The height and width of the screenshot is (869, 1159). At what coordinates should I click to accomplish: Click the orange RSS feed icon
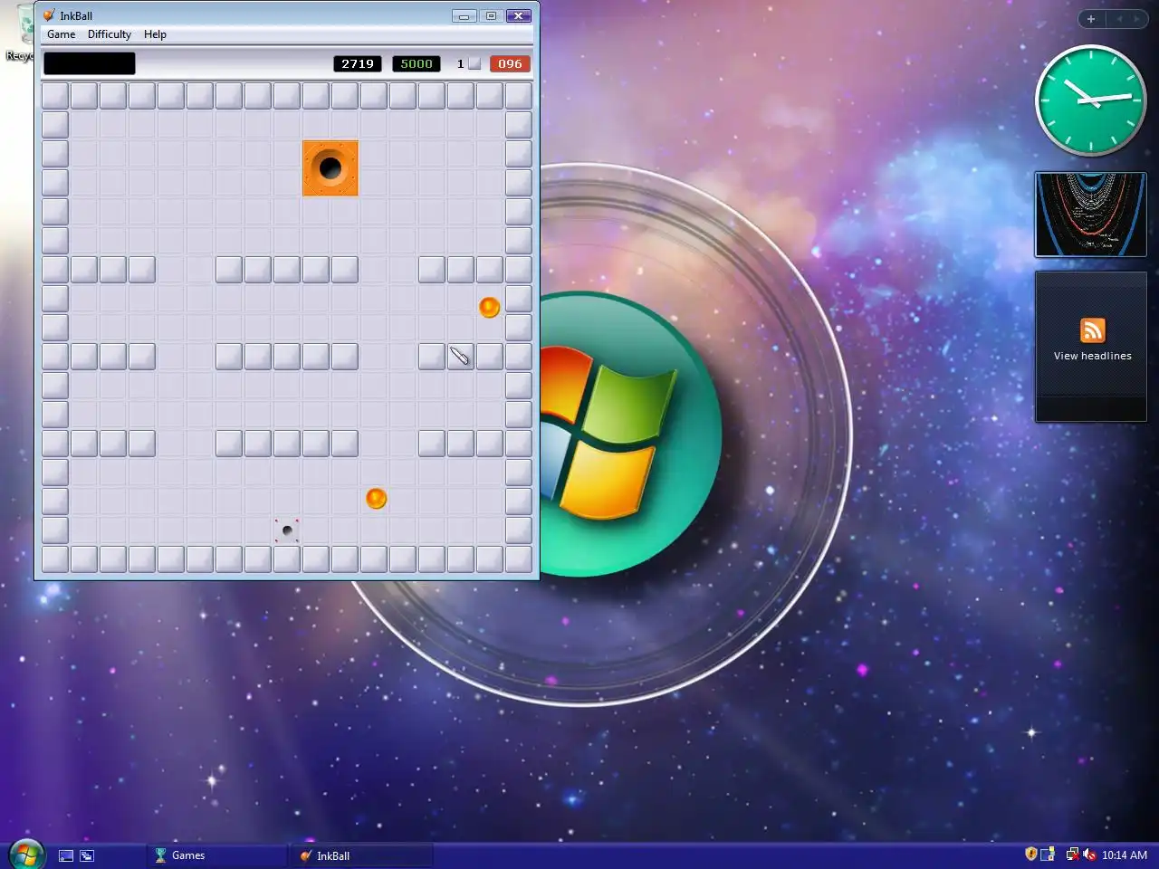pos(1092,330)
